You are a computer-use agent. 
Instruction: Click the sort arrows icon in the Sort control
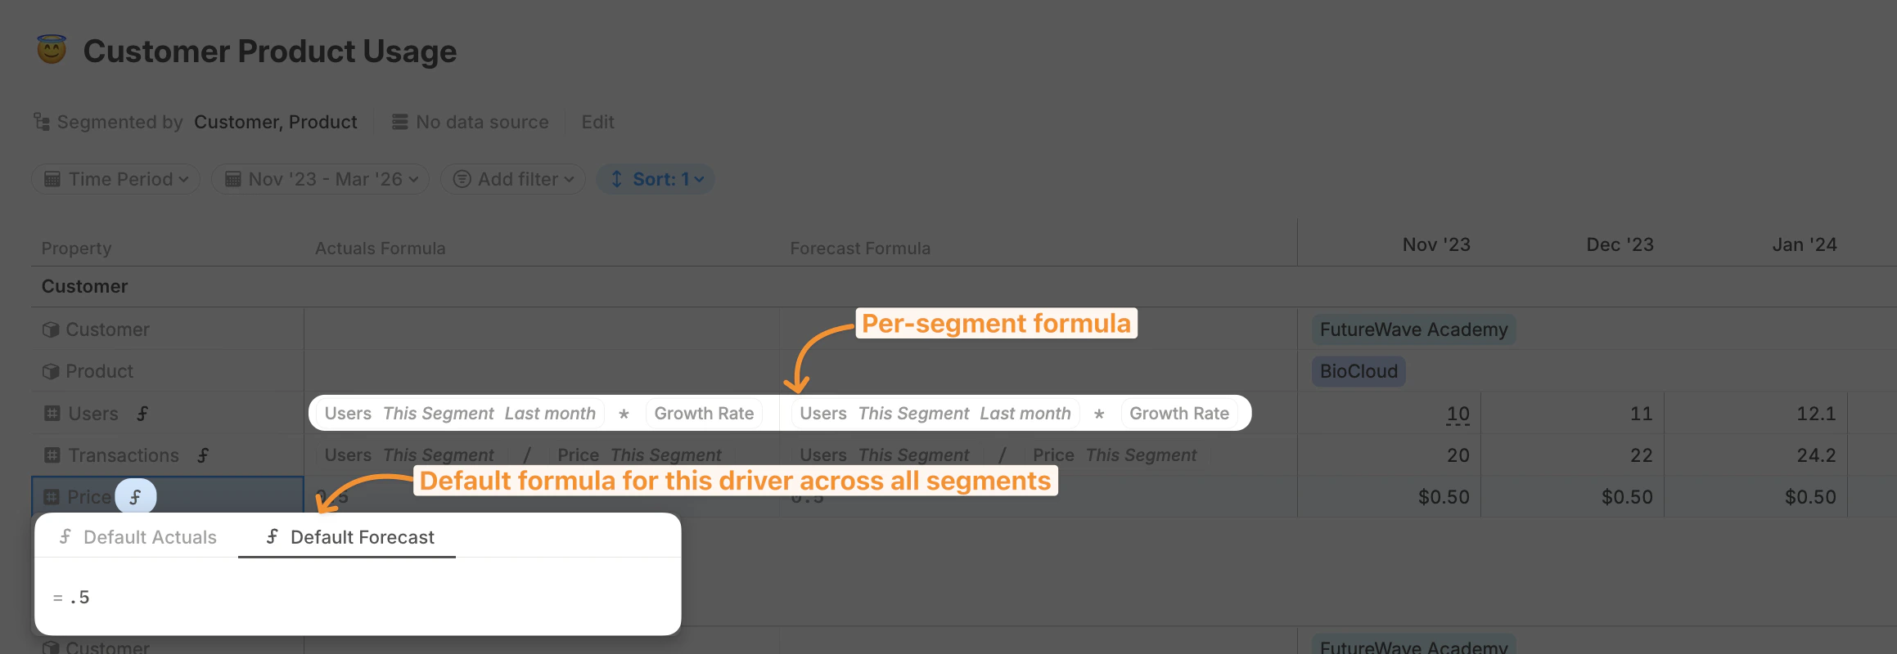pyautogui.click(x=618, y=178)
